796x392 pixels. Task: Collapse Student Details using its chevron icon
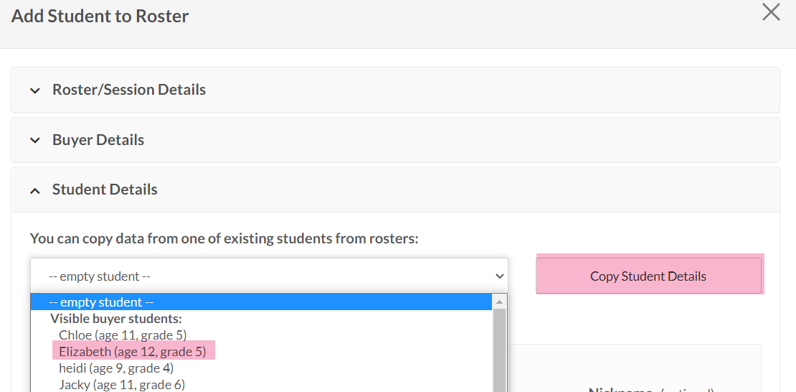pos(34,190)
